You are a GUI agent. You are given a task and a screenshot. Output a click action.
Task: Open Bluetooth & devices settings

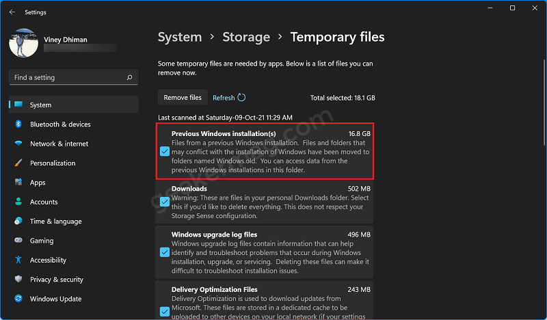74,124
